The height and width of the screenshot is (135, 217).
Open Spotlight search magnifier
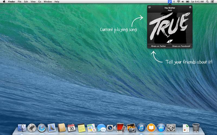(x=208, y=2)
